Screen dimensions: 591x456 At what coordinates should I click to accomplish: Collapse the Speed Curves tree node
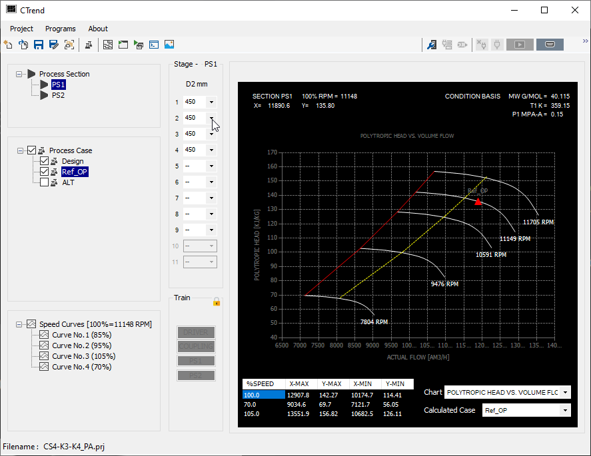tap(19, 324)
